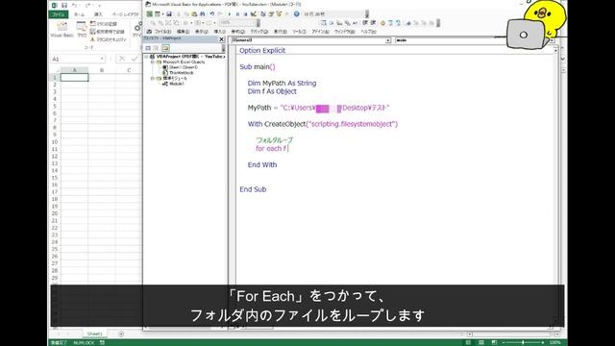The height and width of the screenshot is (346, 615).
Task: Click View Code icon in Project Explorer
Action: [148, 48]
